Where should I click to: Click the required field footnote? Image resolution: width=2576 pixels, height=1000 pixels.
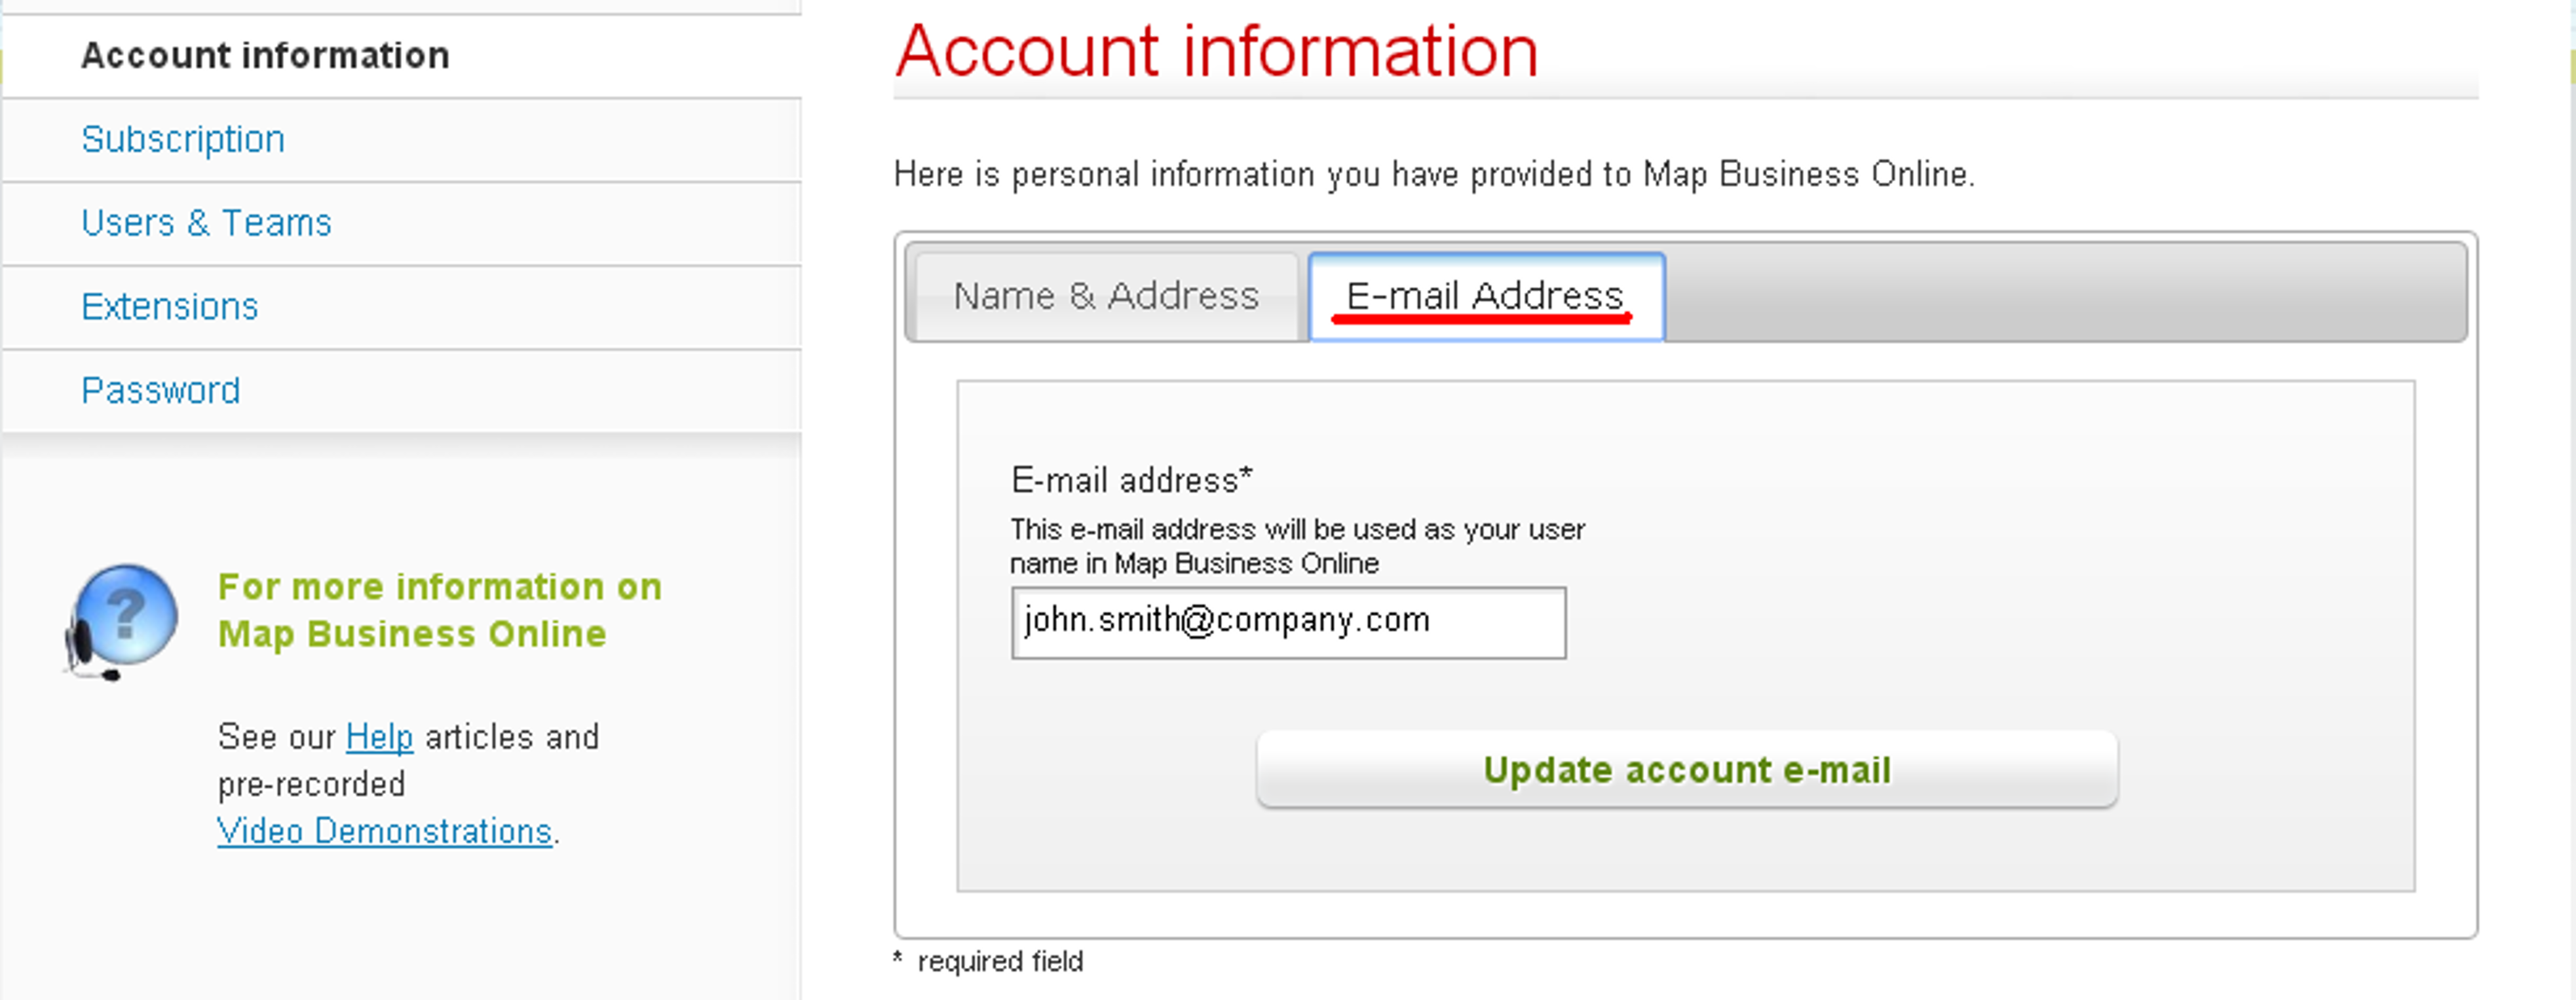tap(988, 962)
